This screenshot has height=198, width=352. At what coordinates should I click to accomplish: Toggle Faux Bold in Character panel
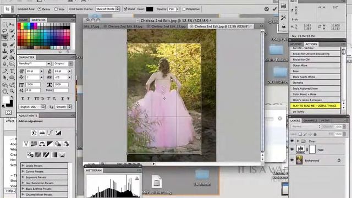click(x=23, y=98)
